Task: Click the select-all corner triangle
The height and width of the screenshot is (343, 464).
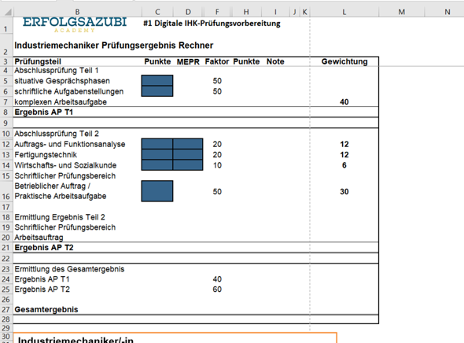Action: [7, 12]
